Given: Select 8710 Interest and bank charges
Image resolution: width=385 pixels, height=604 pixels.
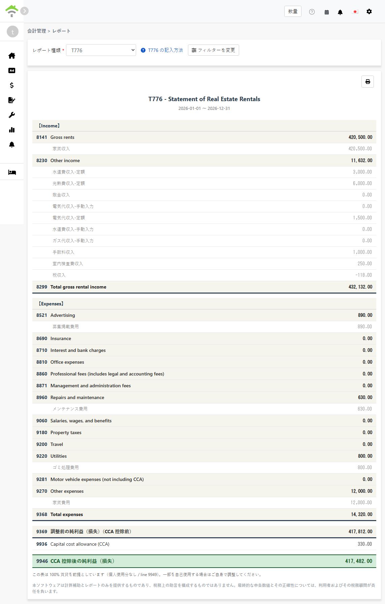Looking at the screenshot, I should pyautogui.click(x=204, y=350).
